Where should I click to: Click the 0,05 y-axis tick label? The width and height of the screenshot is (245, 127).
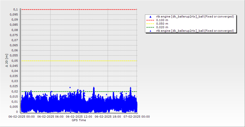coord(15,61)
